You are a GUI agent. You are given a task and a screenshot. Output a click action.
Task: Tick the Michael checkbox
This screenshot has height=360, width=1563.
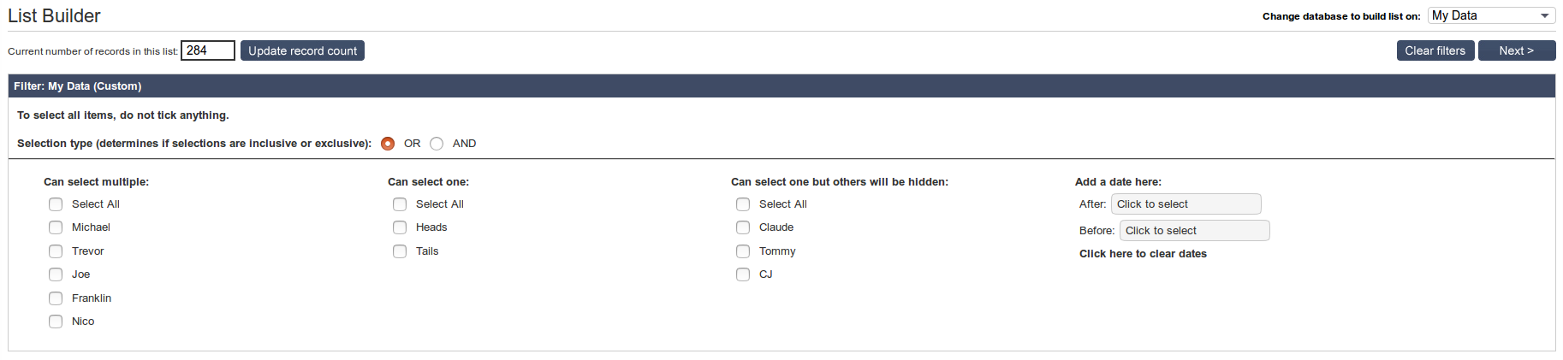pos(56,227)
